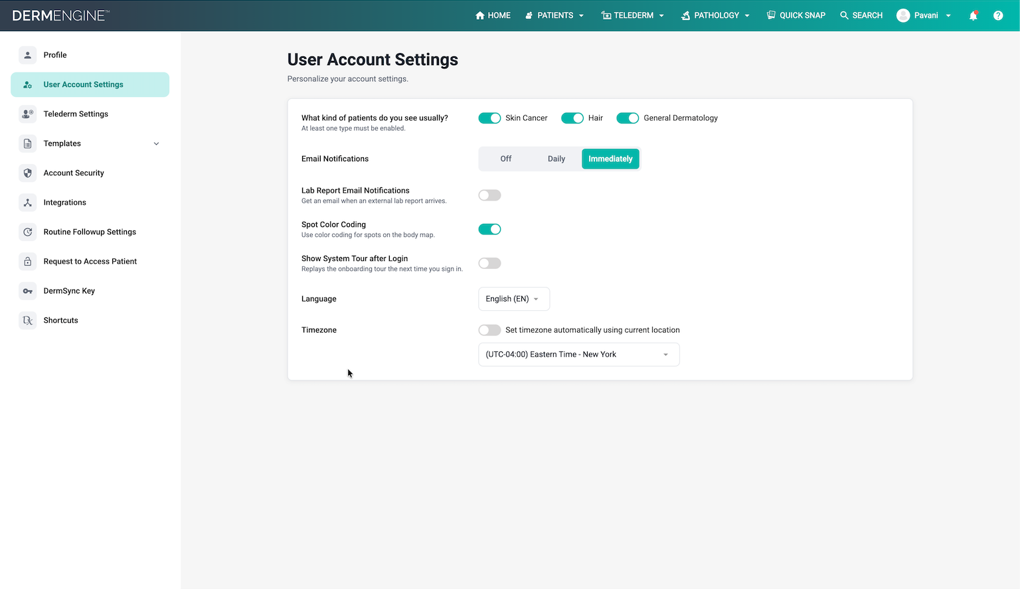Click the Routine Followup Settings icon
Image resolution: width=1020 pixels, height=589 pixels.
pos(28,232)
